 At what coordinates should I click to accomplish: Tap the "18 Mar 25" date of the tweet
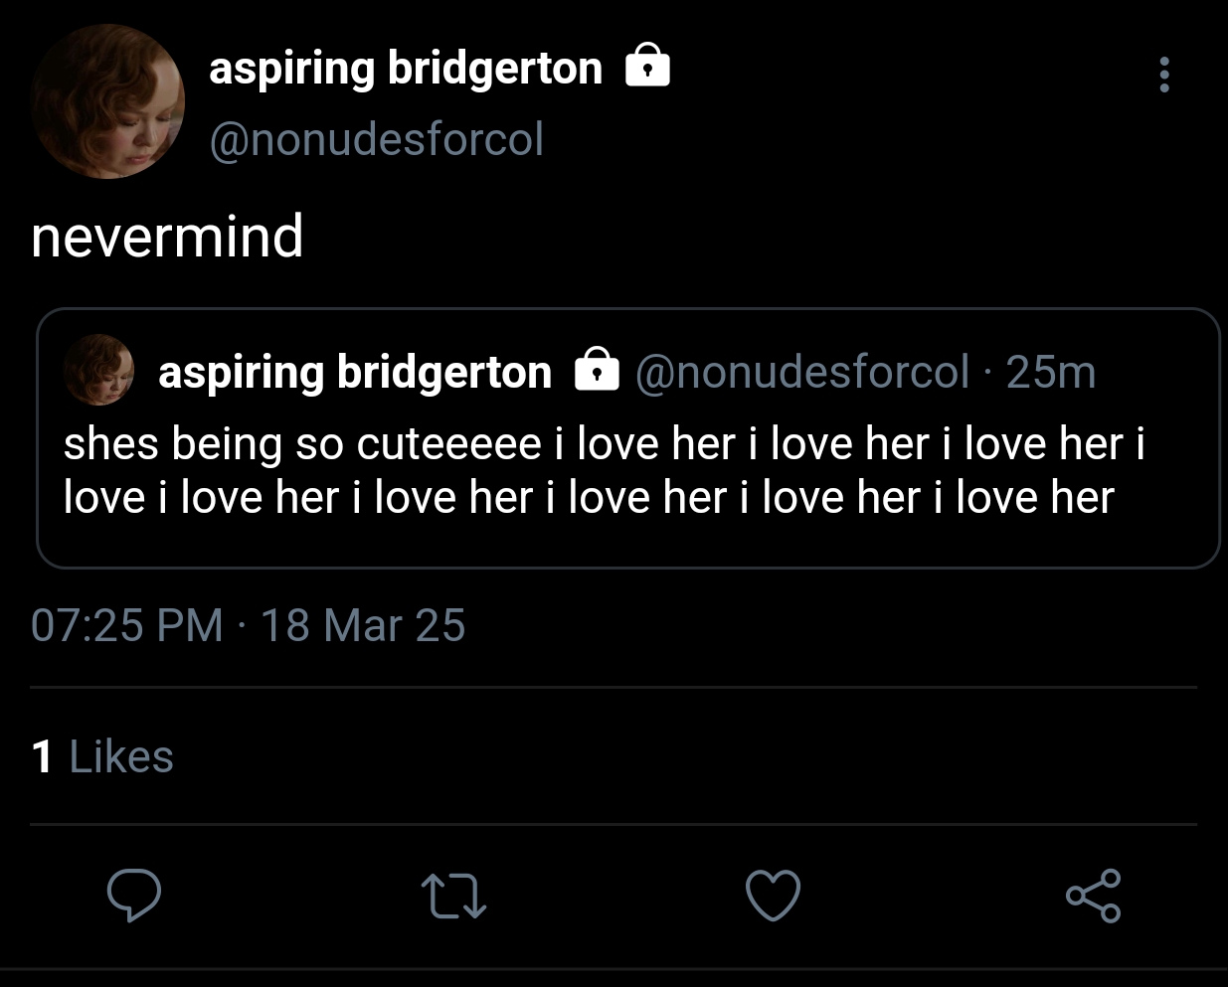pos(363,626)
